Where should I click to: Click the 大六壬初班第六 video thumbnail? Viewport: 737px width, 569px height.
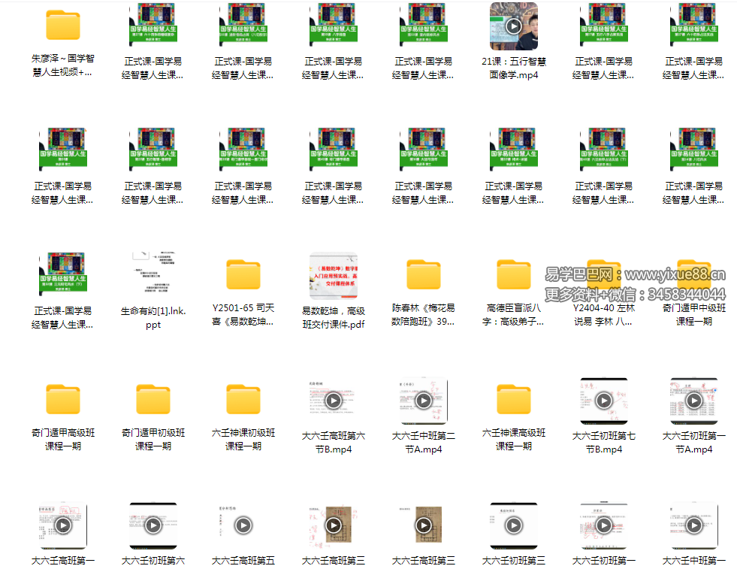[x=153, y=525]
